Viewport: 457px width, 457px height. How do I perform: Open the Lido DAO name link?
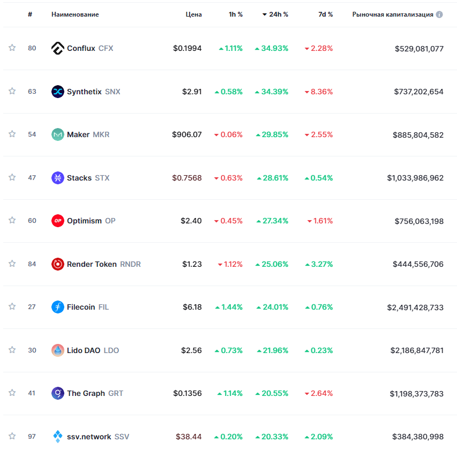pos(83,350)
